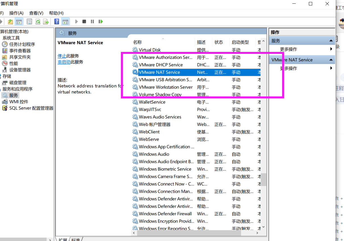This screenshot has height=241, width=344.
Task: Select VMware DHCP Service row
Action: pyautogui.click(x=196, y=65)
